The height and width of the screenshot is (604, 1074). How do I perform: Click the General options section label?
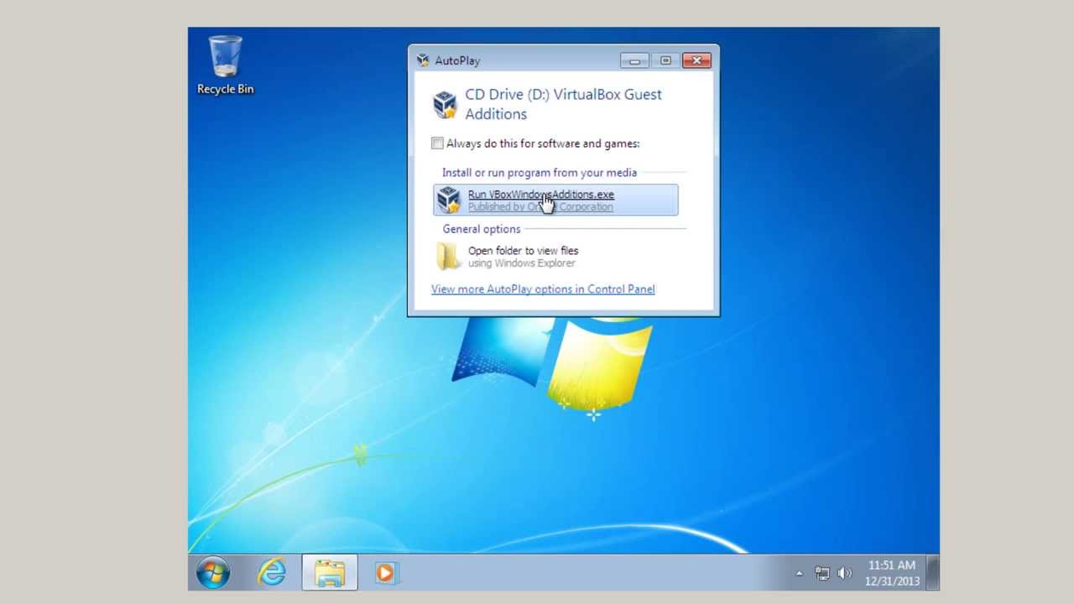[x=482, y=228]
